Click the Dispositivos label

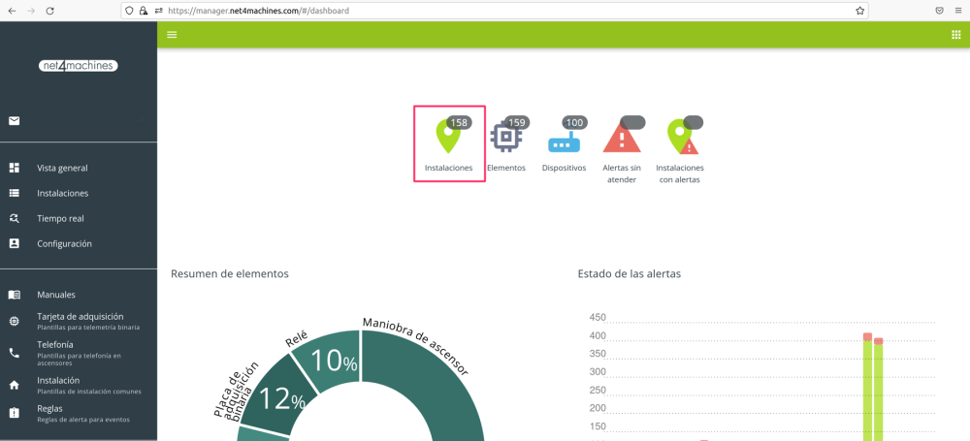click(x=564, y=168)
